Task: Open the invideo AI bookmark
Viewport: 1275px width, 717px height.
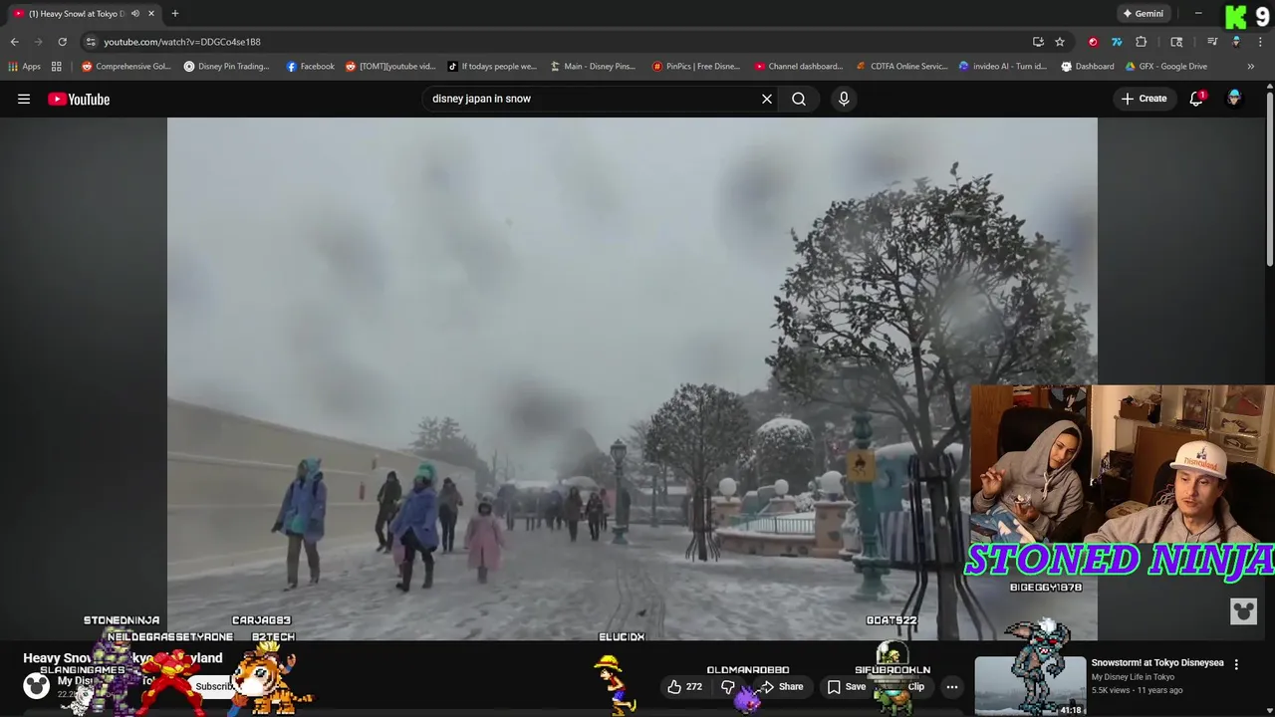Action: tap(1003, 67)
